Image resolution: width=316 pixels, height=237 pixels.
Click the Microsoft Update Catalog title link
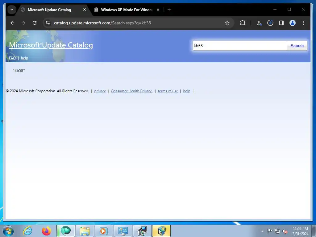pos(51,45)
